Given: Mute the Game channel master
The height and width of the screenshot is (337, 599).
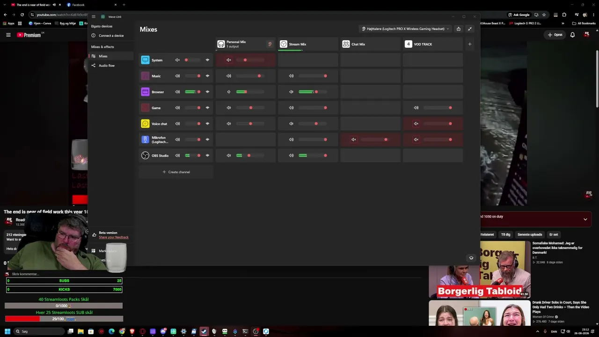Looking at the screenshot, I should tap(177, 108).
